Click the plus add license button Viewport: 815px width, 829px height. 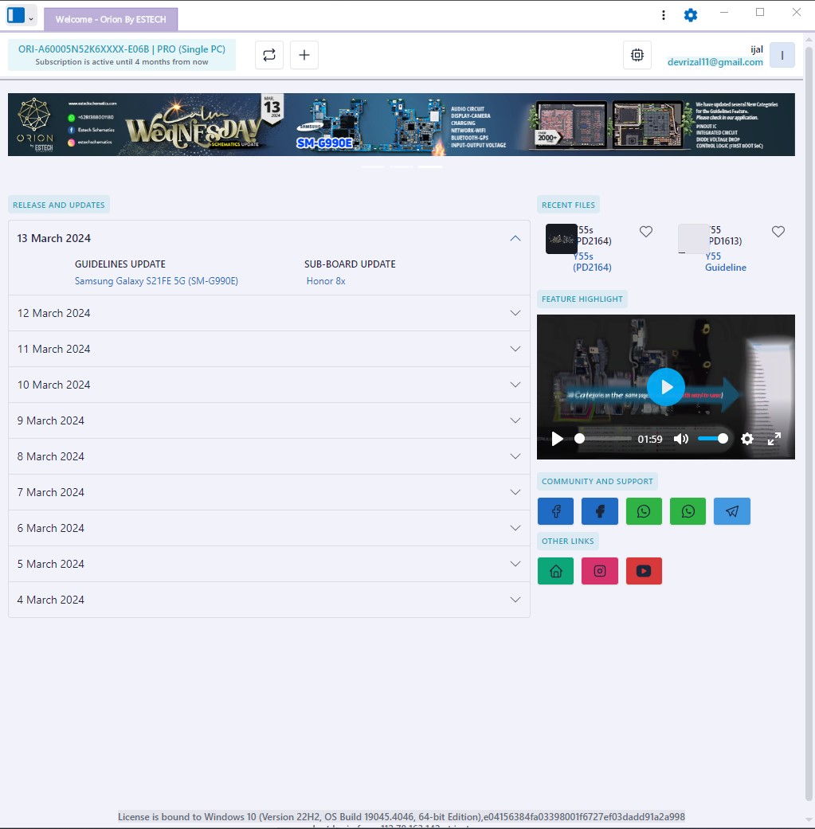click(304, 55)
